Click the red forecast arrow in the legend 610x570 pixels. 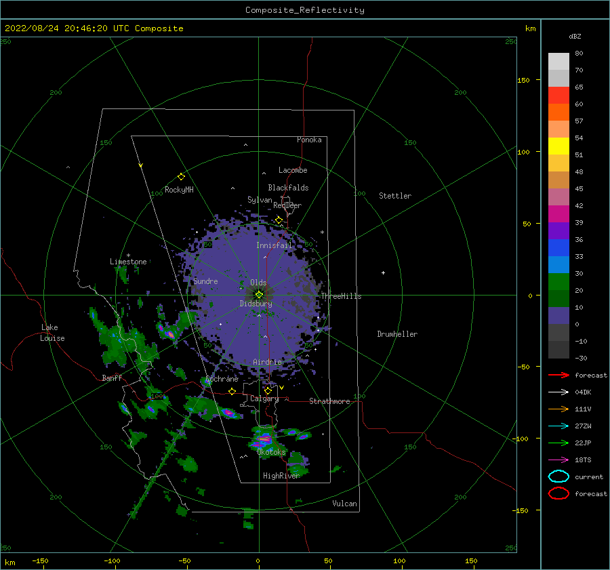[x=558, y=375]
